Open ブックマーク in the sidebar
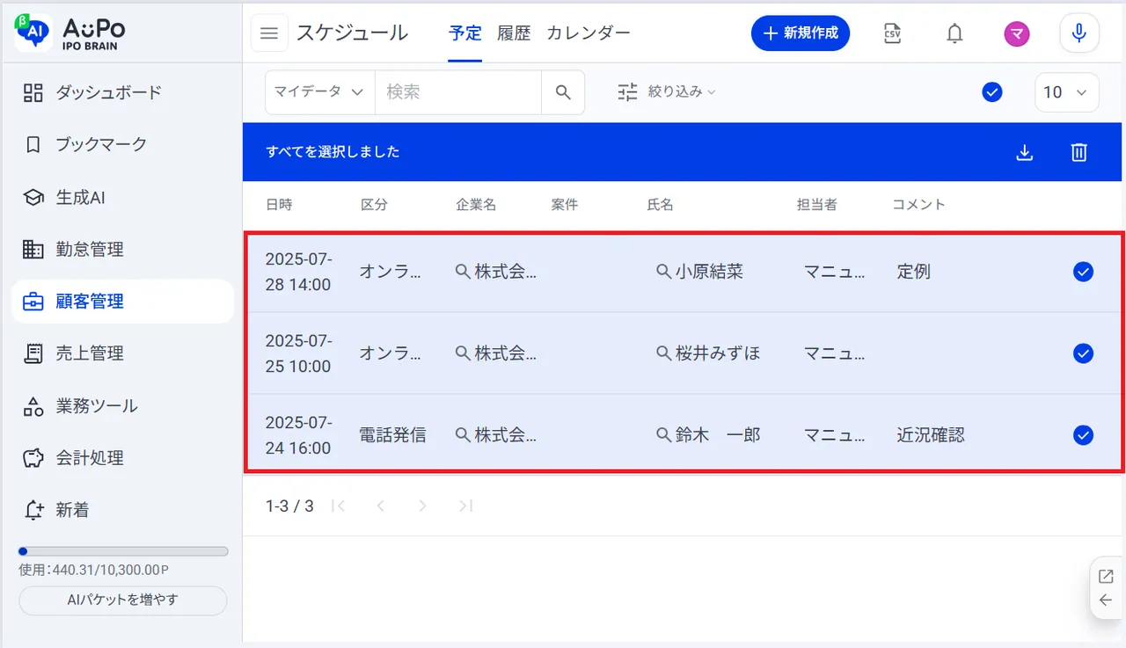 tap(122, 145)
